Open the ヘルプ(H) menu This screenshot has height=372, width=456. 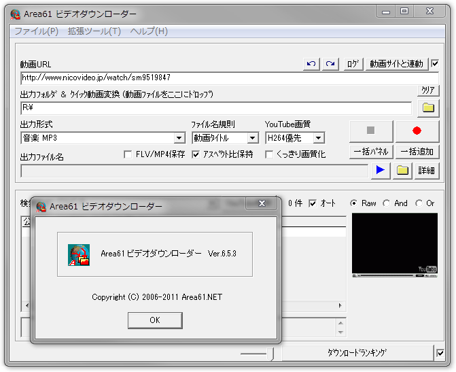pos(149,31)
